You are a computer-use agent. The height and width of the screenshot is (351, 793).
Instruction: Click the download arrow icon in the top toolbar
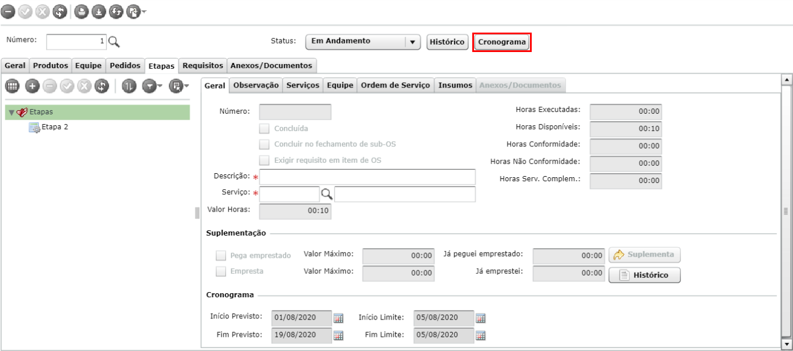click(x=98, y=11)
